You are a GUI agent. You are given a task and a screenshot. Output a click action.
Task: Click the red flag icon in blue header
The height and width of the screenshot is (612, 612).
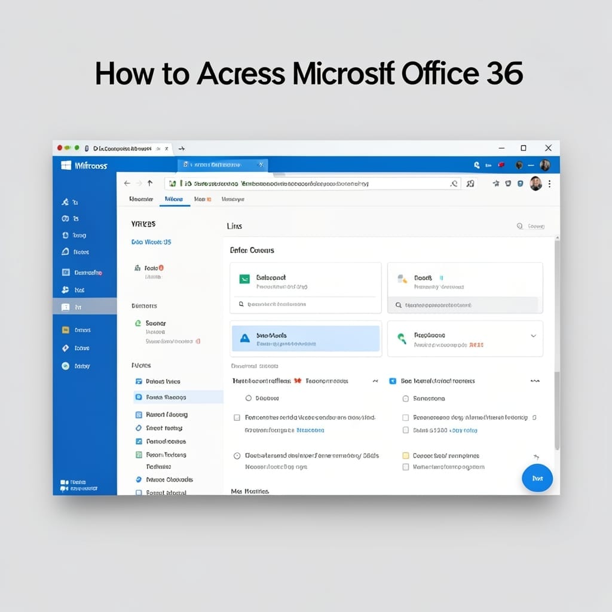(501, 165)
